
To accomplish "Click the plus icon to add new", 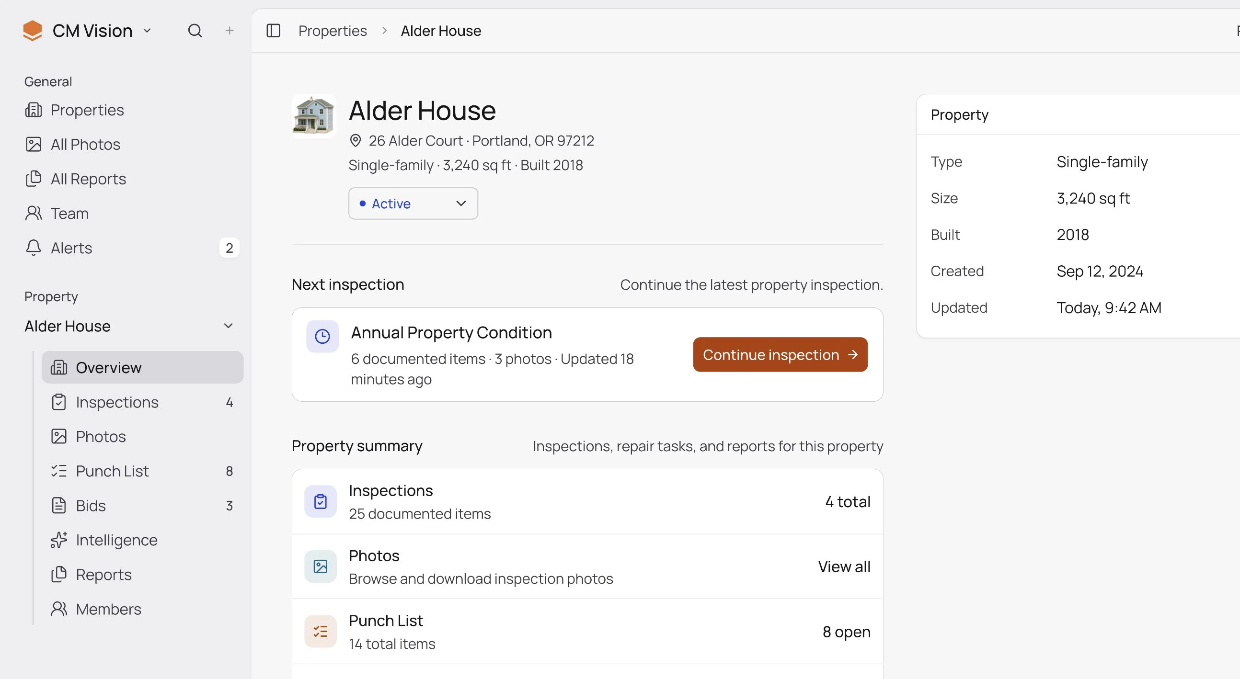I will 230,30.
